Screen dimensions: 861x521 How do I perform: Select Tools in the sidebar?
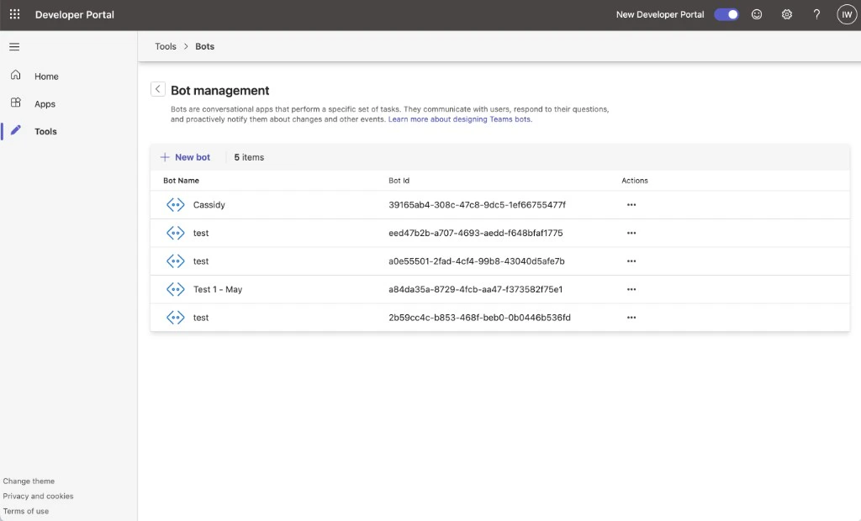(45, 131)
